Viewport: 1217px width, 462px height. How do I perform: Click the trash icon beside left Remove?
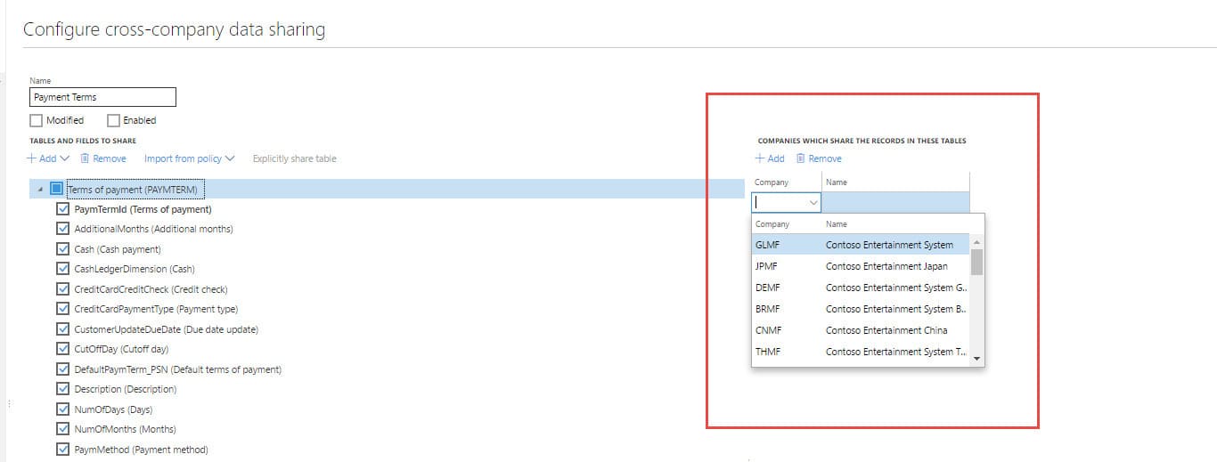(85, 158)
